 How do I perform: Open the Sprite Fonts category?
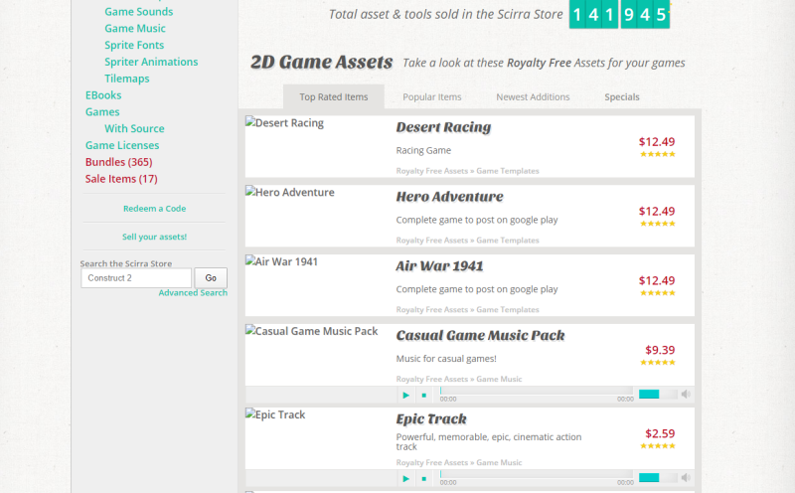[134, 45]
